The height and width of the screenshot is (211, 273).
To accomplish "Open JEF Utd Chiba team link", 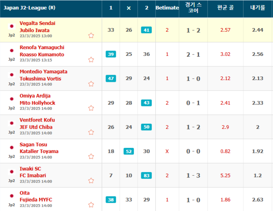I will [x=36, y=127].
